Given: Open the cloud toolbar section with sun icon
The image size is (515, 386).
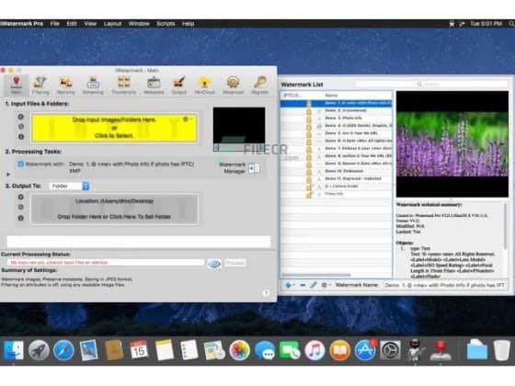Looking at the screenshot, I should [204, 85].
